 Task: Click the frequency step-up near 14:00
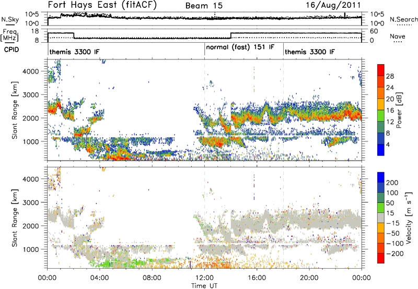pyautogui.click(x=230, y=35)
